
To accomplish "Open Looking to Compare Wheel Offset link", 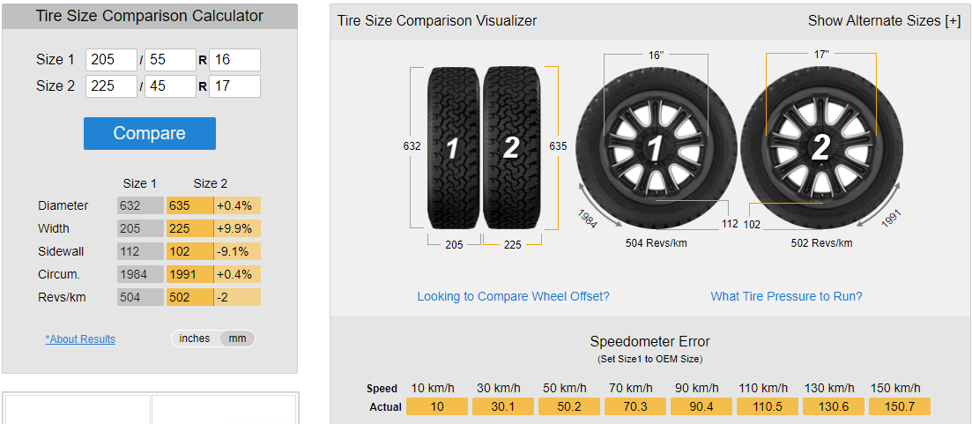I will tap(513, 296).
